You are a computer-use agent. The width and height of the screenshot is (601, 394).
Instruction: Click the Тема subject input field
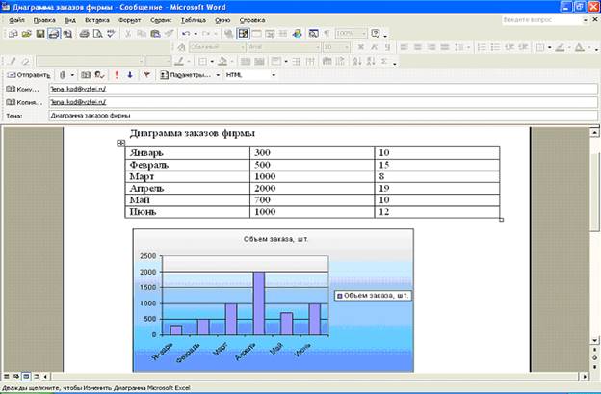pyautogui.click(x=289, y=115)
